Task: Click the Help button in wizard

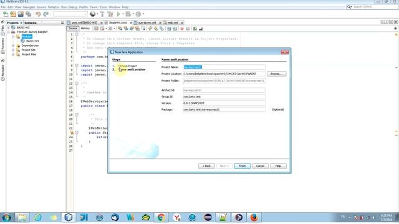Action: pos(278,166)
